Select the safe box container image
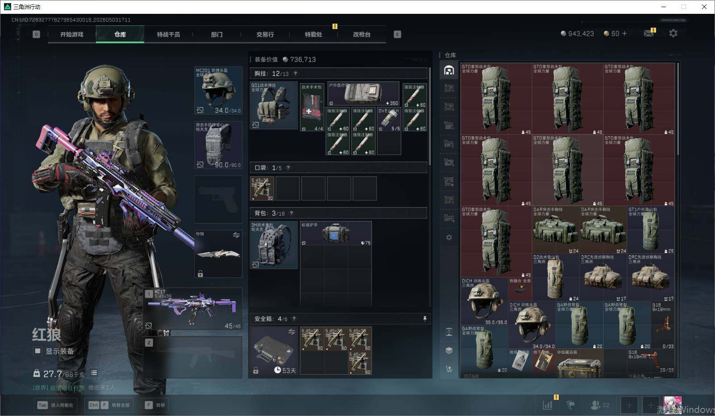The width and height of the screenshot is (715, 416). (274, 351)
